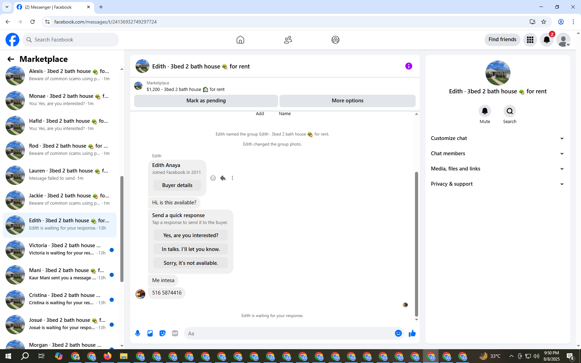581x363 pixels.
Task: Open the Friends icon in top navigation
Action: pos(288,40)
